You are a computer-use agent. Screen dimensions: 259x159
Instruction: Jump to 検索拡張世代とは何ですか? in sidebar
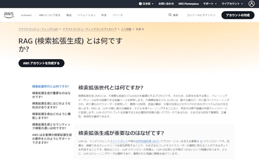(x=51, y=86)
